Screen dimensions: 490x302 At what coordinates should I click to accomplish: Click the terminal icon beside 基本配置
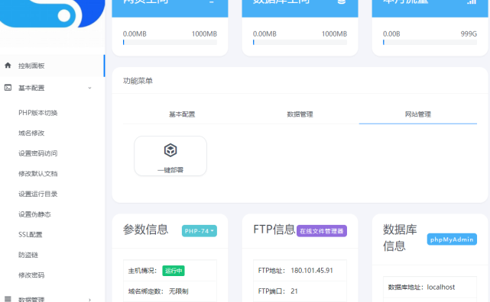point(8,88)
